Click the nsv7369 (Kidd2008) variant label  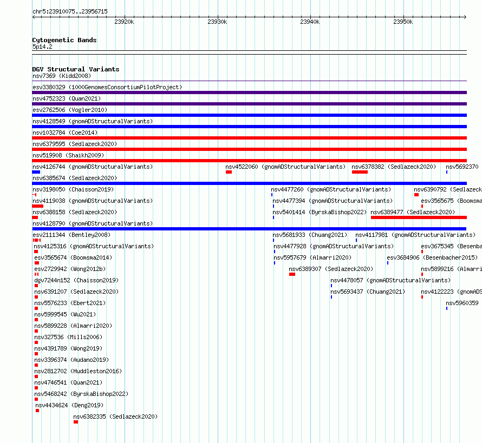coord(62,76)
